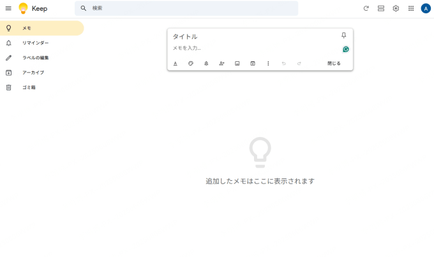Open ラベルの編集 in the sidebar
Viewport: 434px width, 258px height.
click(41, 58)
